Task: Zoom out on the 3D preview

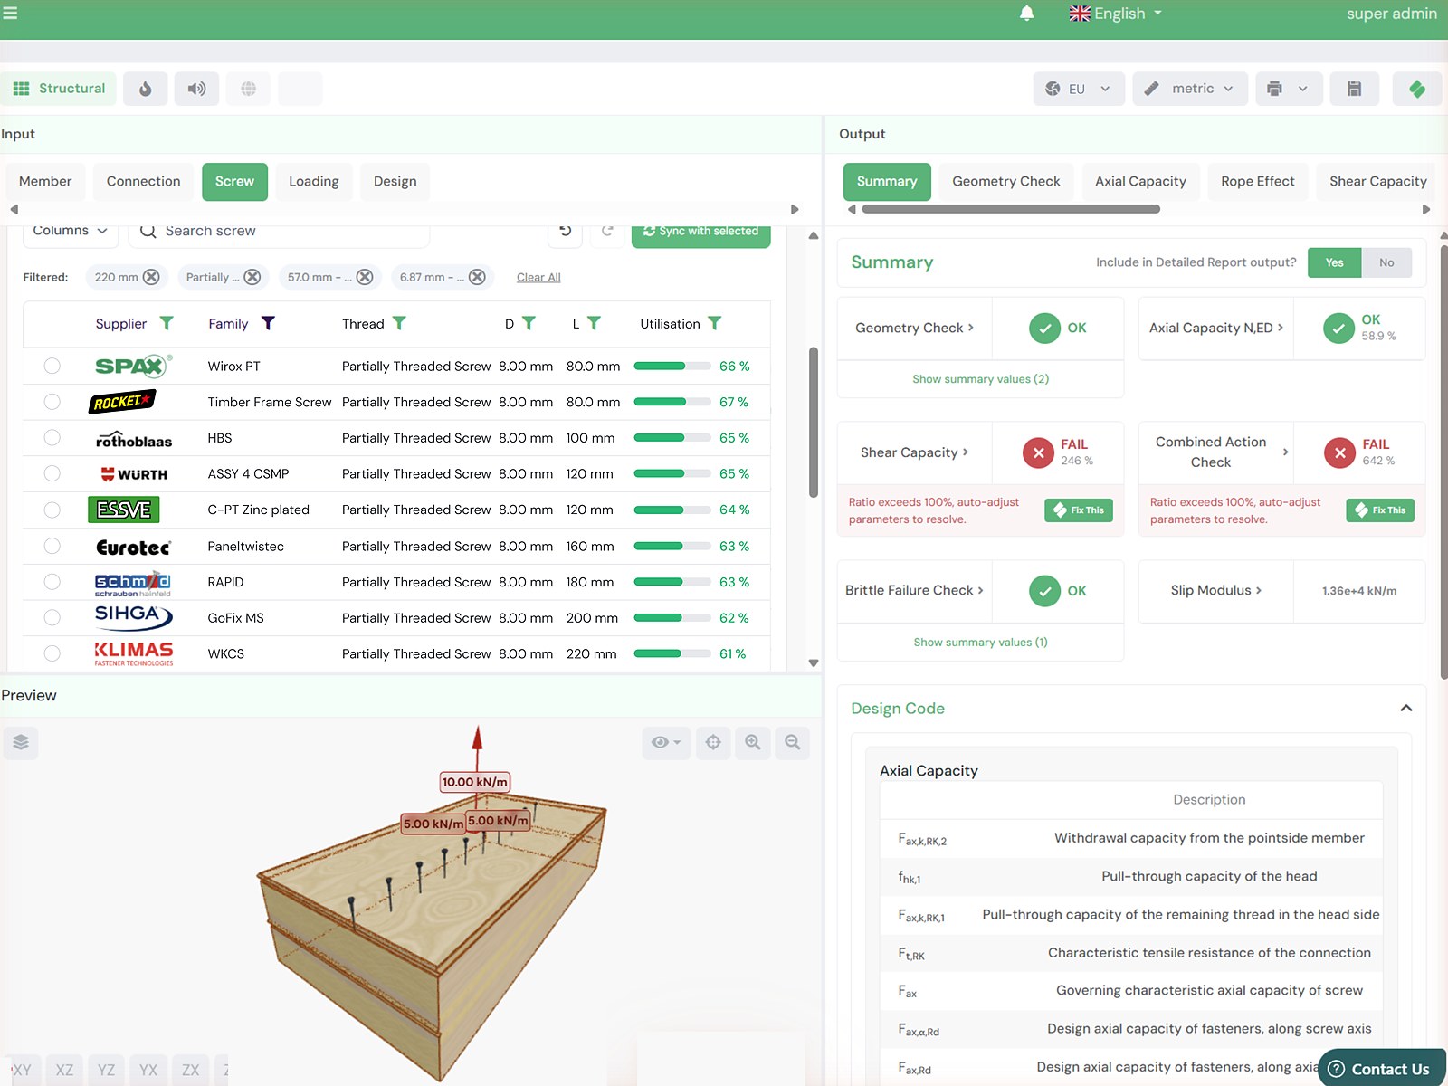Action: [793, 743]
